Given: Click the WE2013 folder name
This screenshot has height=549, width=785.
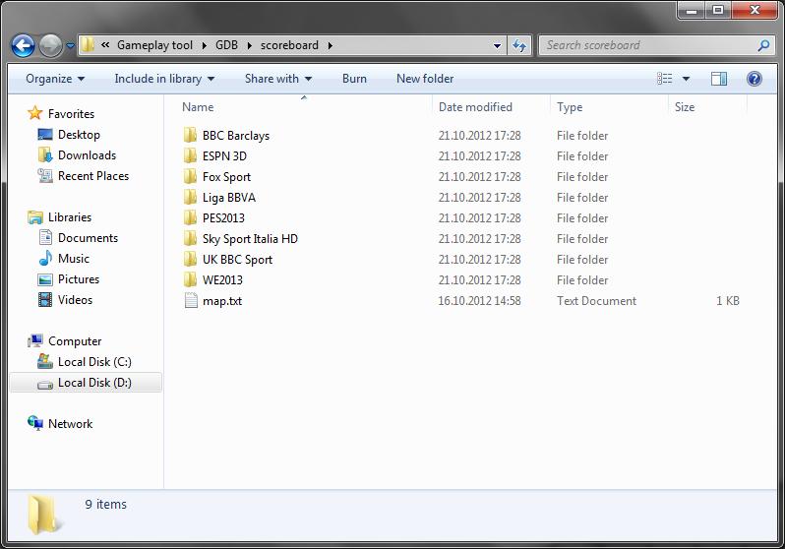Looking at the screenshot, I should coord(222,280).
